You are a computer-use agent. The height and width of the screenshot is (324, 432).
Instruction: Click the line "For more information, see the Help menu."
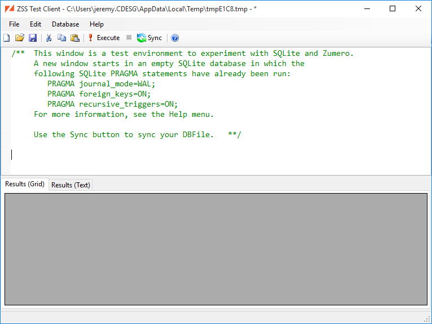pos(124,114)
